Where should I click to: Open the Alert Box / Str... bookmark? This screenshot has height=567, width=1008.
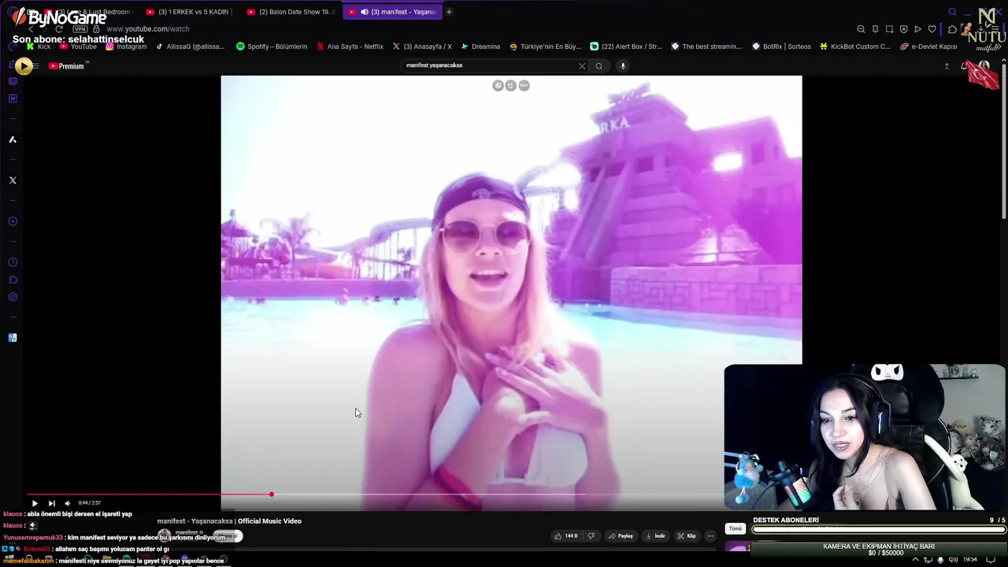tap(626, 46)
